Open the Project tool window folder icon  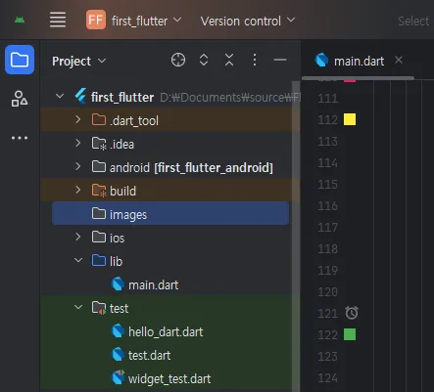point(20,60)
